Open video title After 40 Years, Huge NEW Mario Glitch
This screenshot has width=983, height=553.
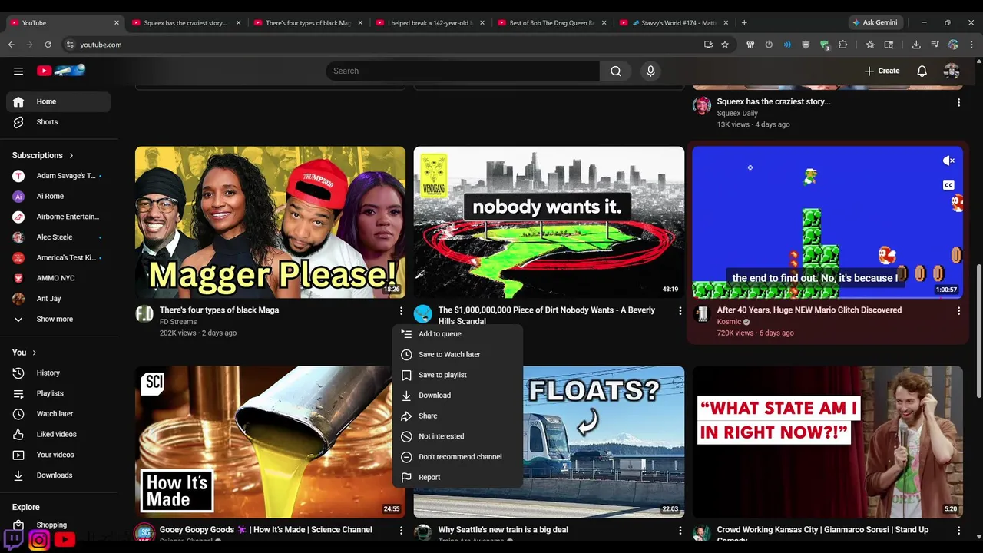click(x=809, y=310)
